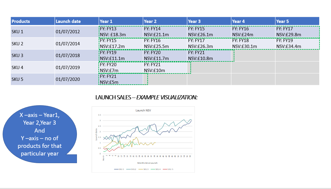This screenshot has height=189, width=331.
Task: Select the Products column header
Action: 33,21
